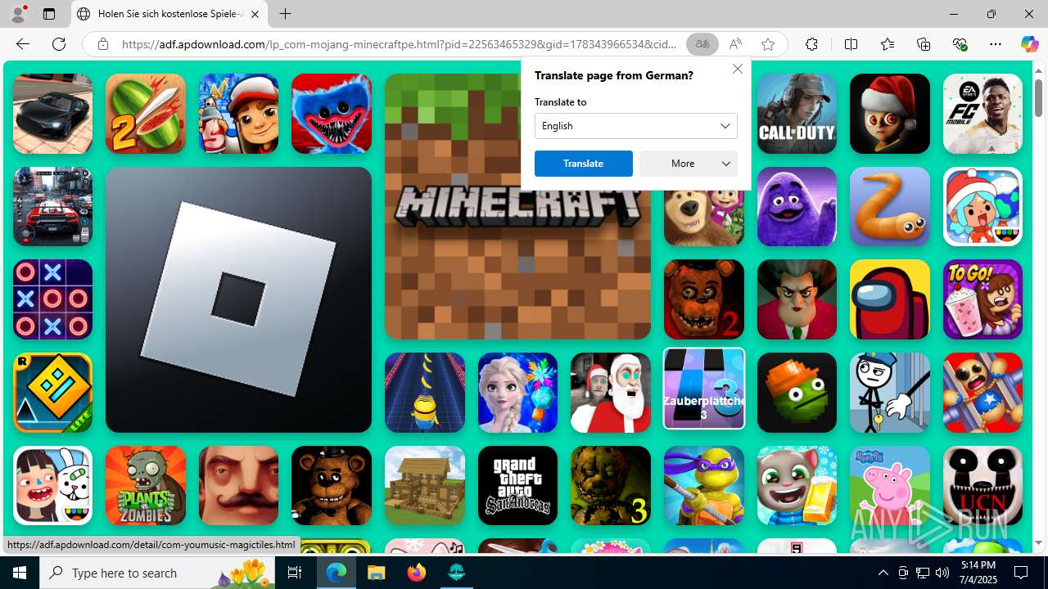Open the Five Nights at Freddy's 3 icon
This screenshot has height=589, width=1048.
(611, 485)
